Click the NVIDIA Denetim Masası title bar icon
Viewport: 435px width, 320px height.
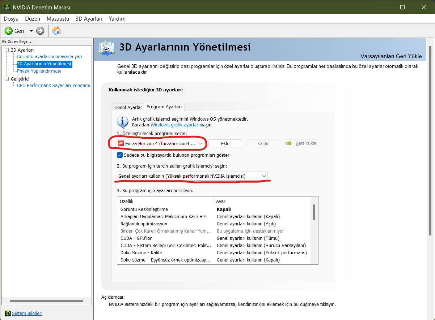tap(7, 7)
